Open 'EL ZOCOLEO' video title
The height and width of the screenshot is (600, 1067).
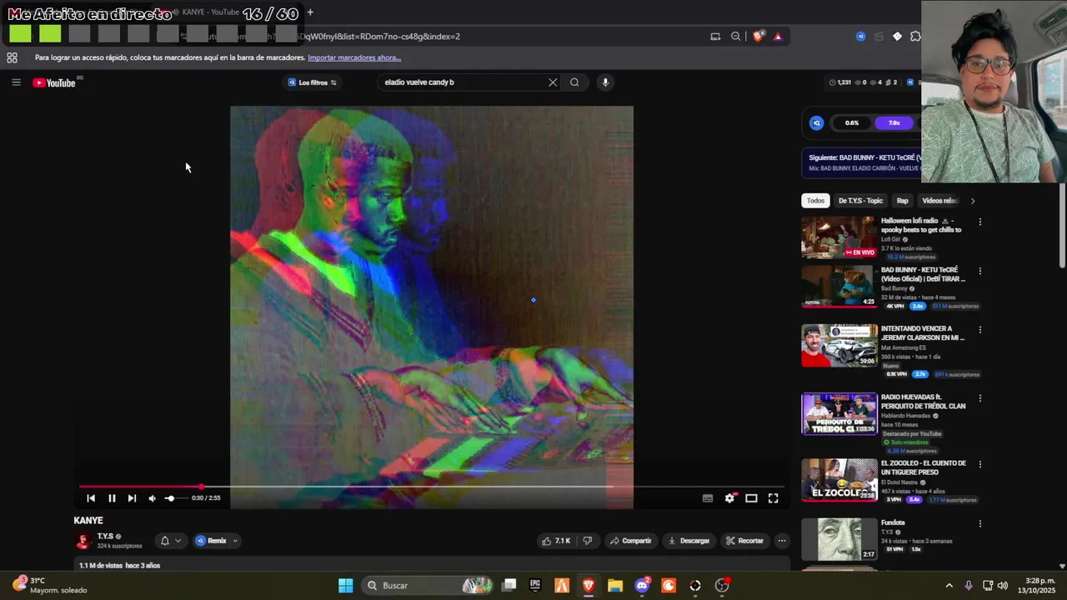(924, 467)
